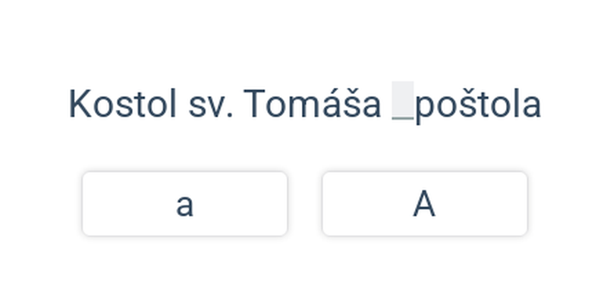
Task: Select the small letter a option
Action: pos(184,204)
